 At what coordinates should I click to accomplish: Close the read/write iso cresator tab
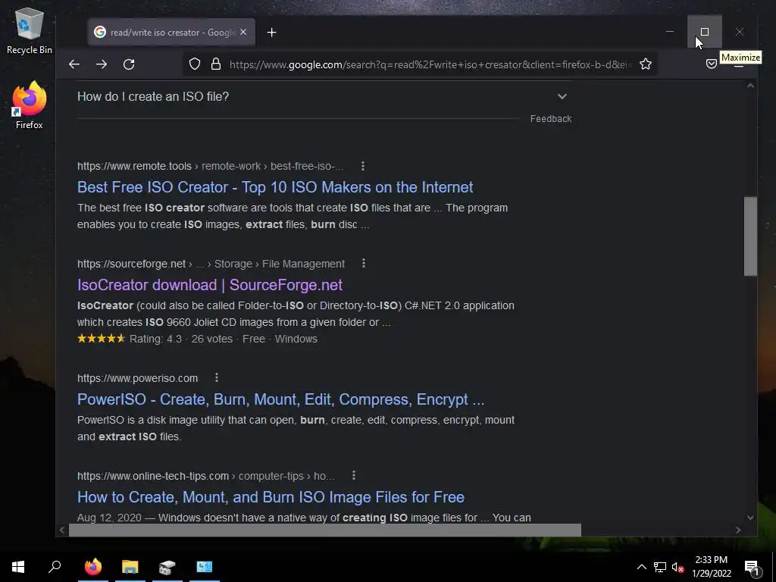(x=243, y=32)
